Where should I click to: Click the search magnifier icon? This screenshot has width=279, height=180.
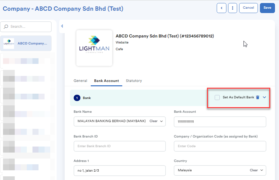point(6,27)
